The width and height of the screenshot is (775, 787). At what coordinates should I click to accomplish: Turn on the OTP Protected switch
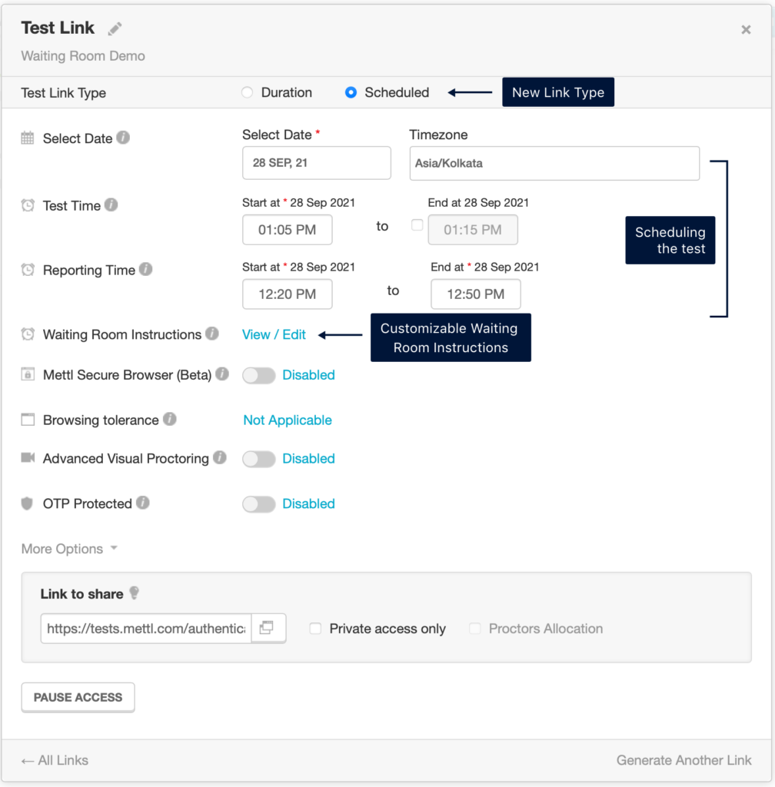pyautogui.click(x=258, y=504)
